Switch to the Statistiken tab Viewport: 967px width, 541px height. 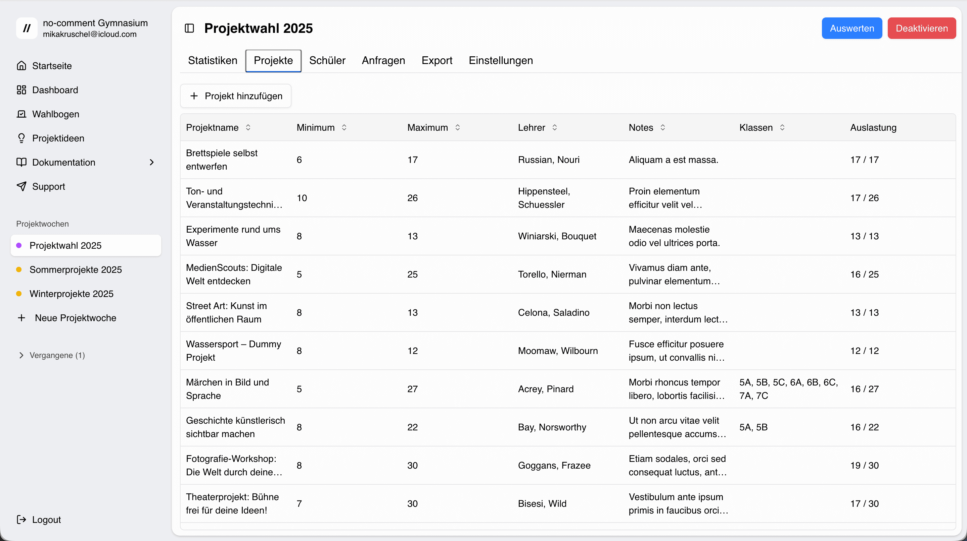[x=213, y=60]
